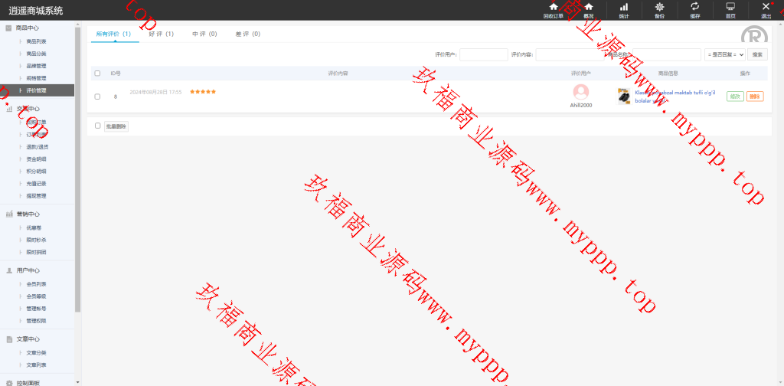This screenshot has width=784, height=386.
Task: Click the 回收订单 home icon
Action: click(x=553, y=7)
